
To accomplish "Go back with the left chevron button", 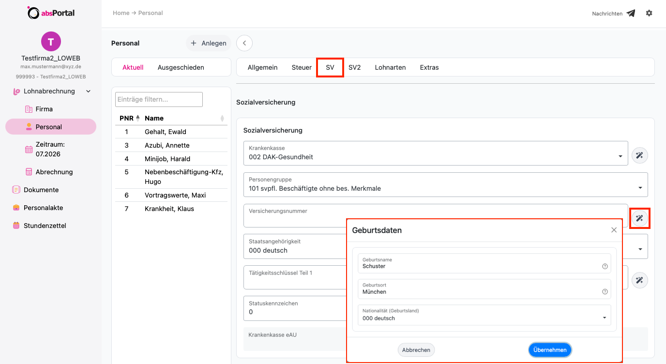I will click(244, 43).
